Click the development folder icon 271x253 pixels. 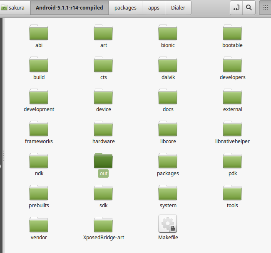point(39,97)
